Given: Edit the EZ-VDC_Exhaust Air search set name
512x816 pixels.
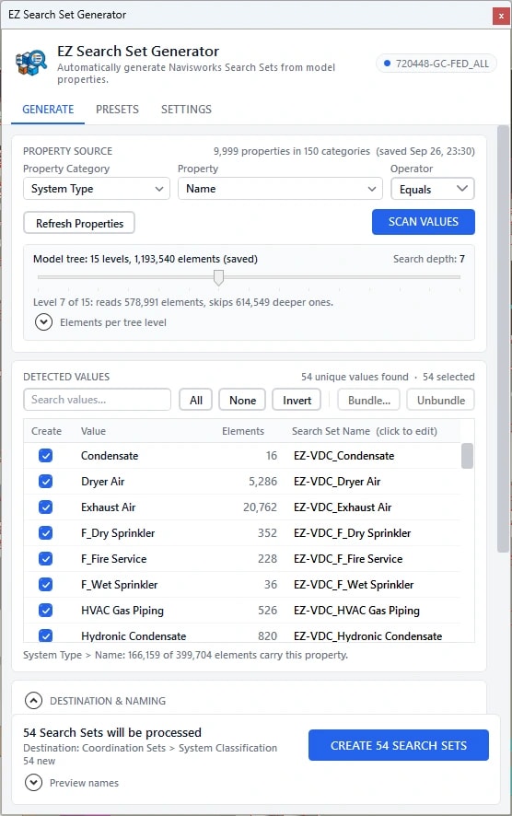Looking at the screenshot, I should tap(343, 507).
